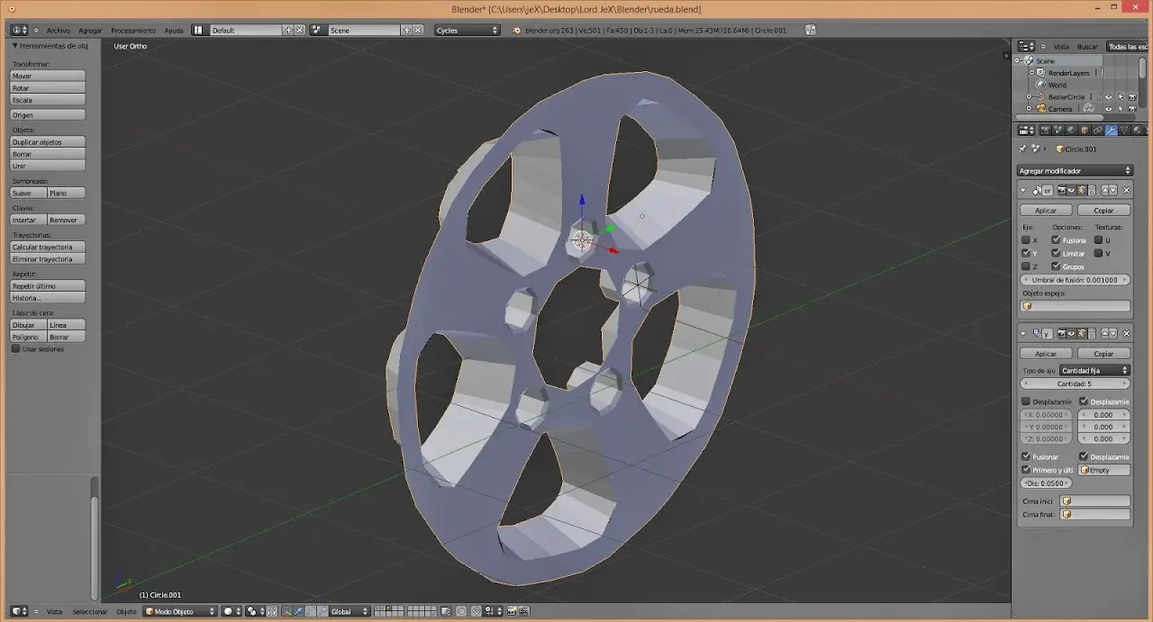The width and height of the screenshot is (1153, 622).
Task: Click the Blender logo in info header
Action: (x=516, y=30)
